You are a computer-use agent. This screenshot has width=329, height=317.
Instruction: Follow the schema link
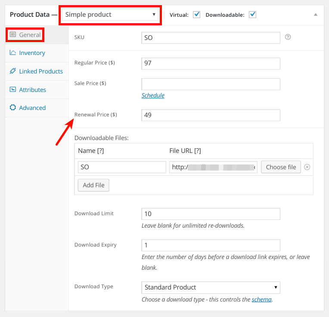pos(261,299)
